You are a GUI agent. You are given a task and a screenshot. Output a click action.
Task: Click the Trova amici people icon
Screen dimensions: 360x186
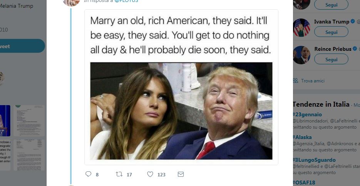pos(295,80)
